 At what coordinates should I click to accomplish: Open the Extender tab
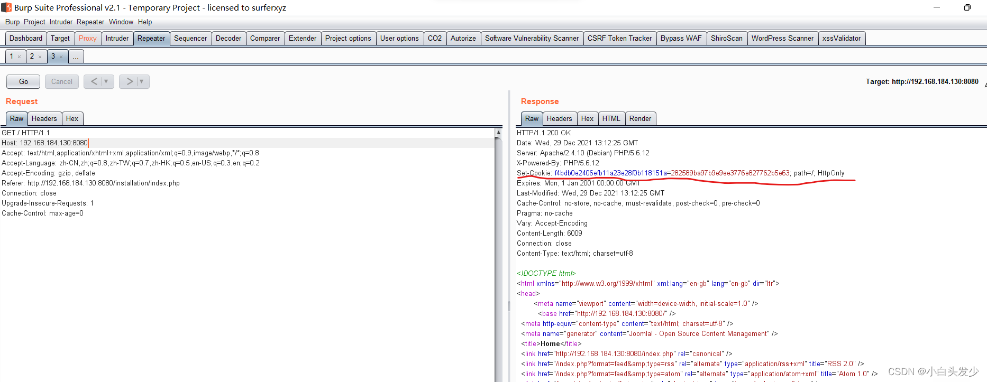(303, 38)
